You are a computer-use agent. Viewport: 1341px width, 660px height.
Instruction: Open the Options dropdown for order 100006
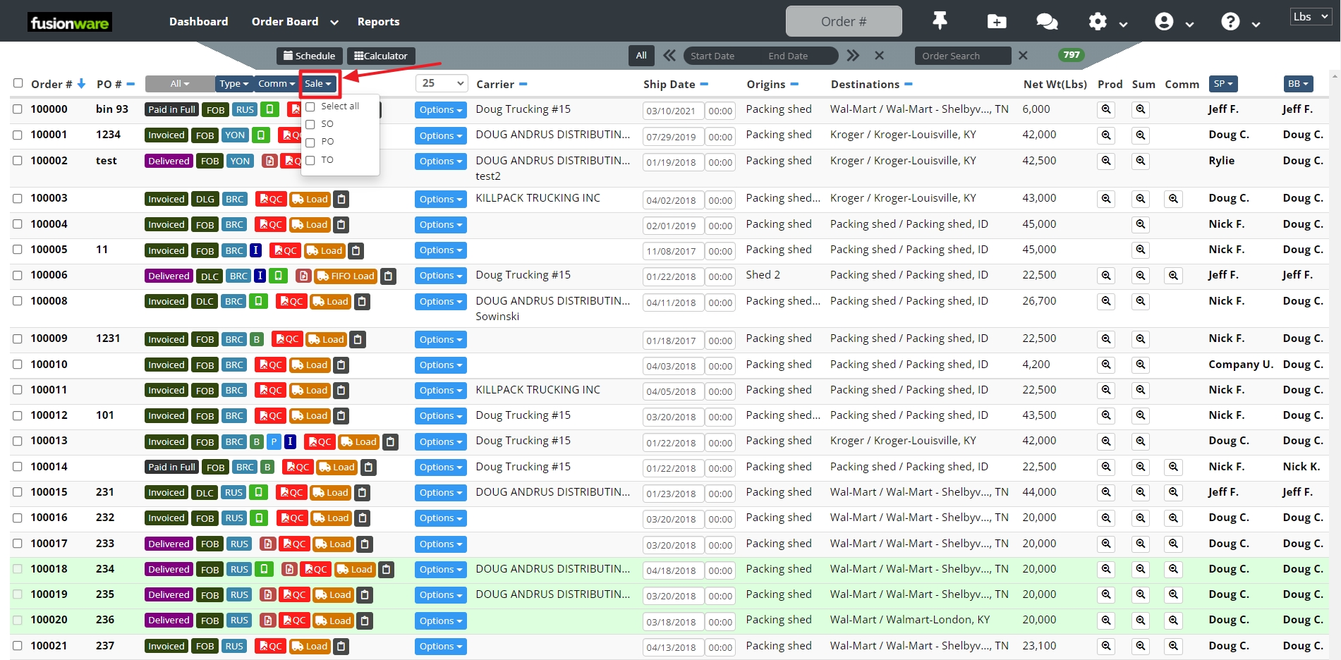pyautogui.click(x=440, y=276)
